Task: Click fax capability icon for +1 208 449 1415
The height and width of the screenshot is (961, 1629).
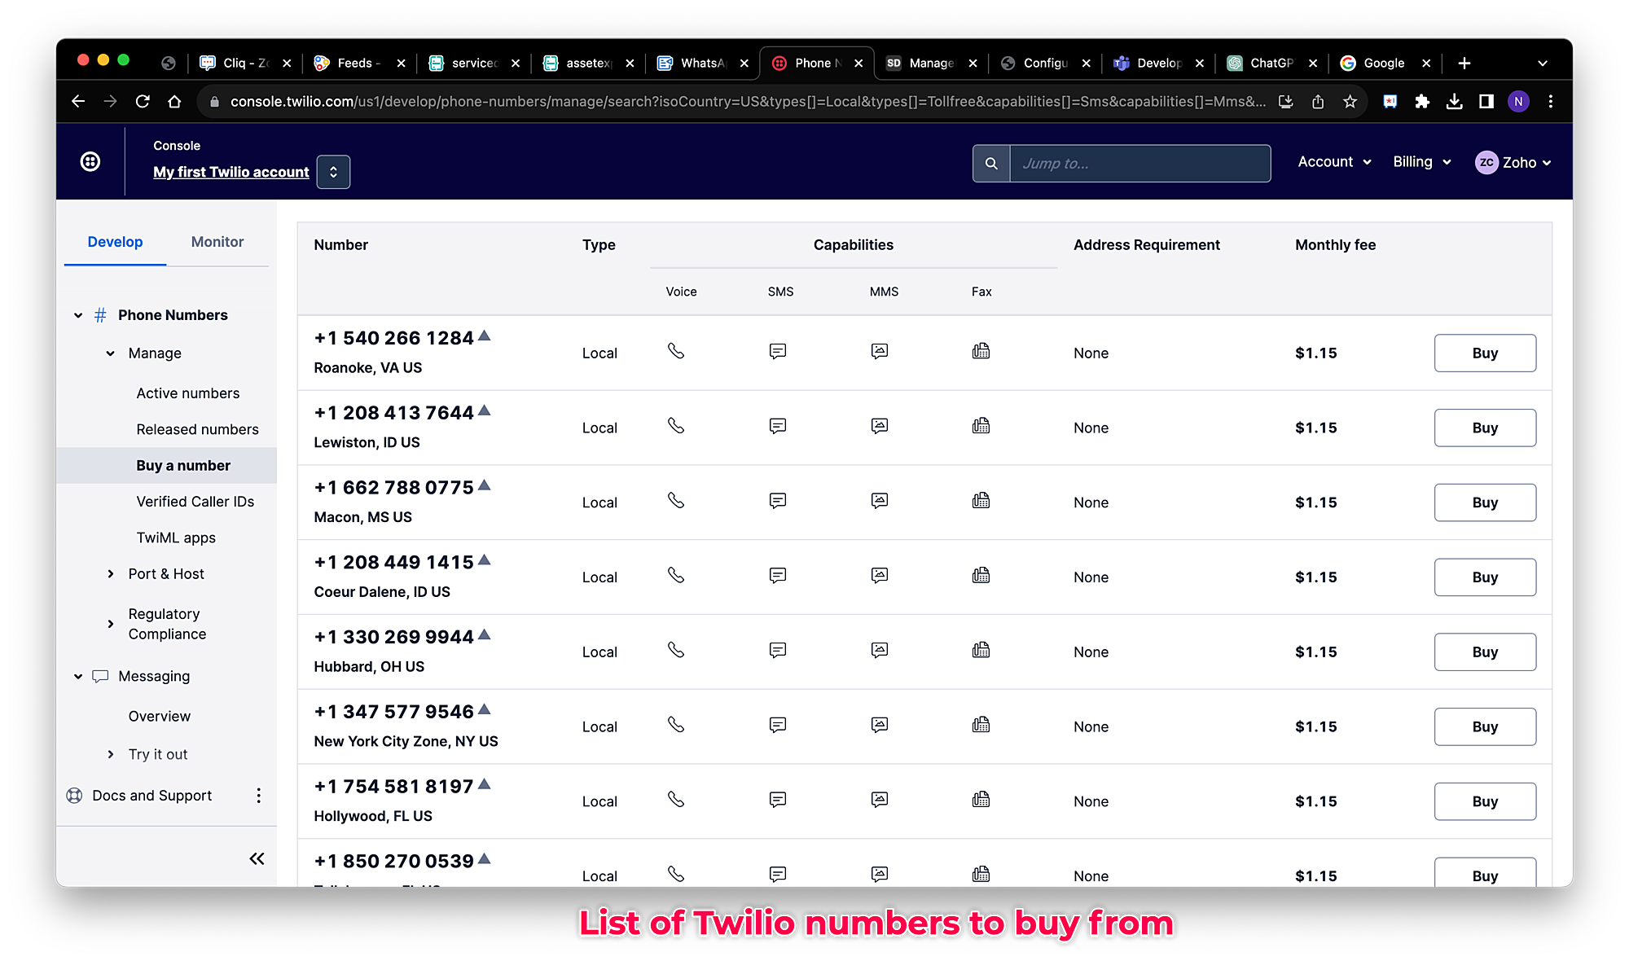Action: 981,576
